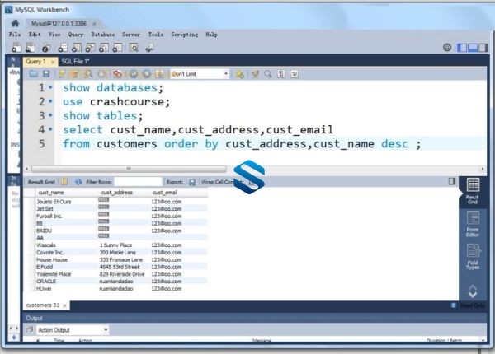
Task: Open the Form Editor view
Action: [473, 224]
